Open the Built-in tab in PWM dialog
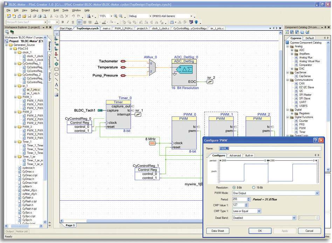 [249, 155]
